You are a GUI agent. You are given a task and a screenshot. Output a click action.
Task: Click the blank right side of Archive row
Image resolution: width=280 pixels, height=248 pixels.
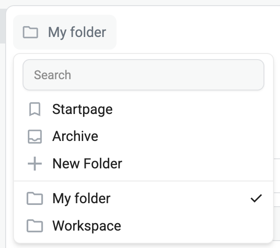(x=196, y=137)
